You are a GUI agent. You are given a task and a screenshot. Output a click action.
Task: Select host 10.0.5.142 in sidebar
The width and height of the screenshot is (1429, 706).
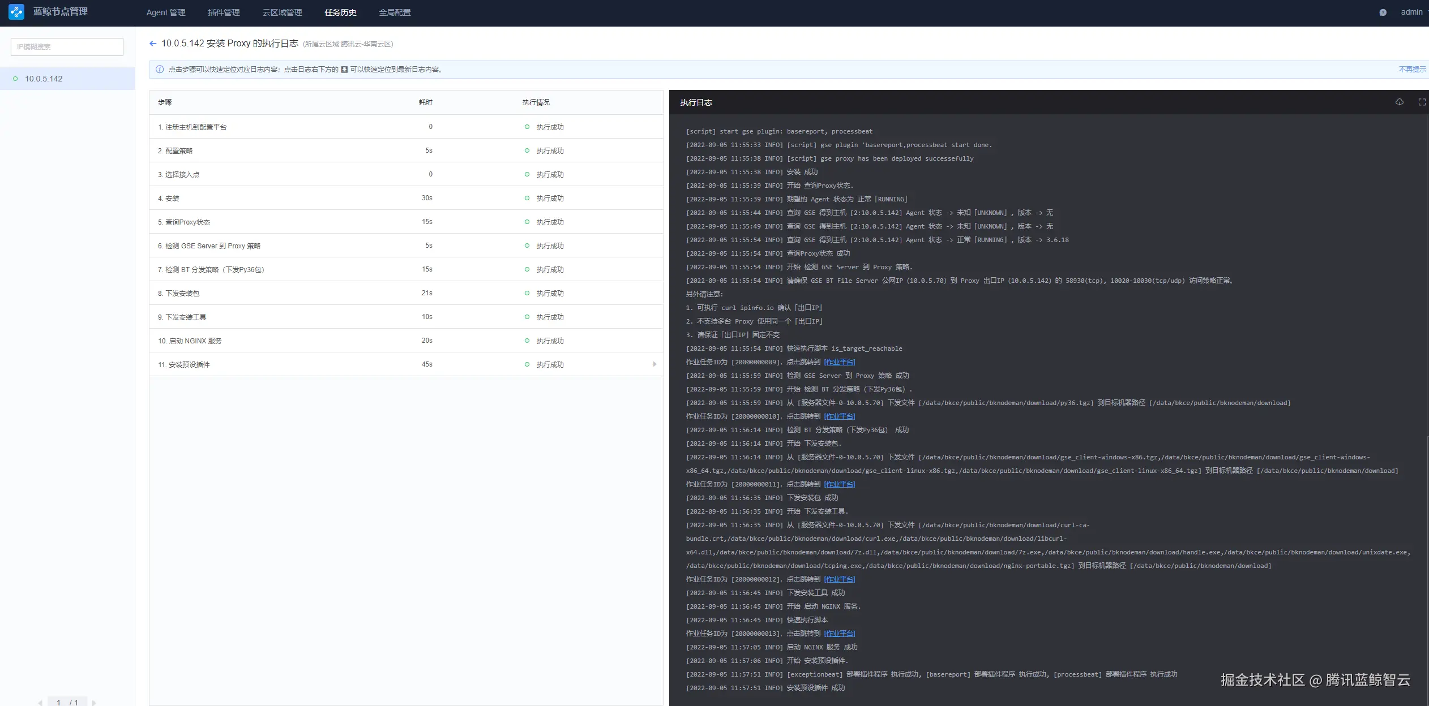coord(44,79)
